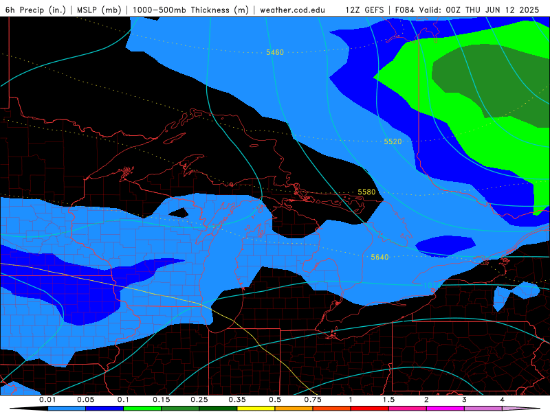Pick the light orange 0.5 legend swatch

click(x=294, y=409)
